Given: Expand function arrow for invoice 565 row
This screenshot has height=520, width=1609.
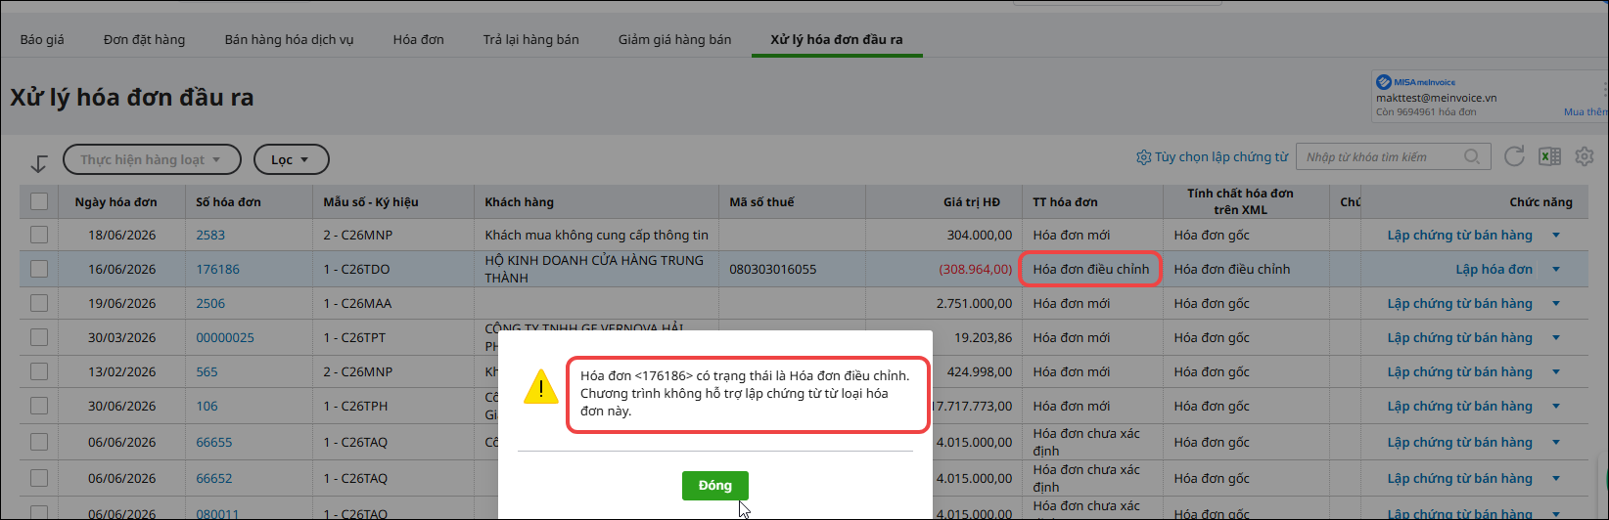Looking at the screenshot, I should [1556, 371].
